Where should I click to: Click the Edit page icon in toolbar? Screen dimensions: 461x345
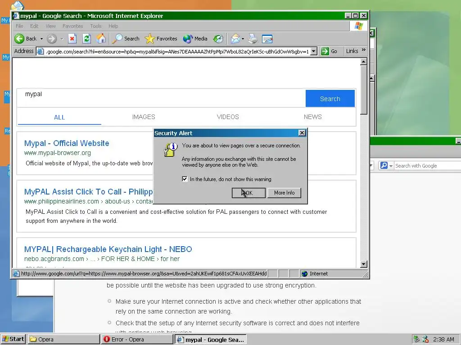[267, 39]
